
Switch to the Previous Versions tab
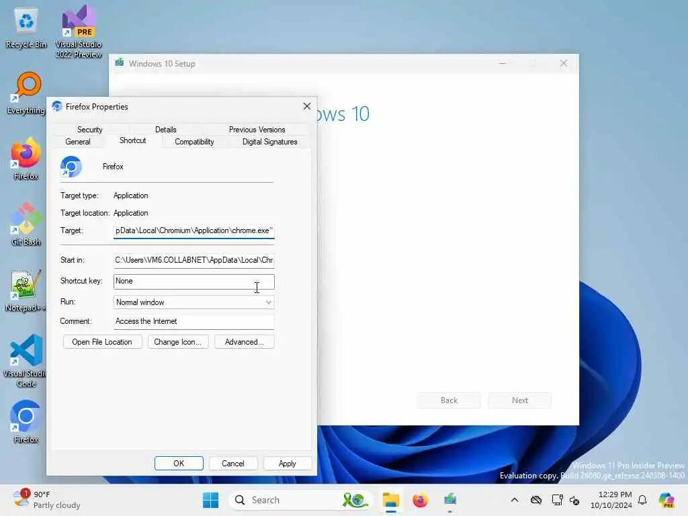click(x=257, y=130)
